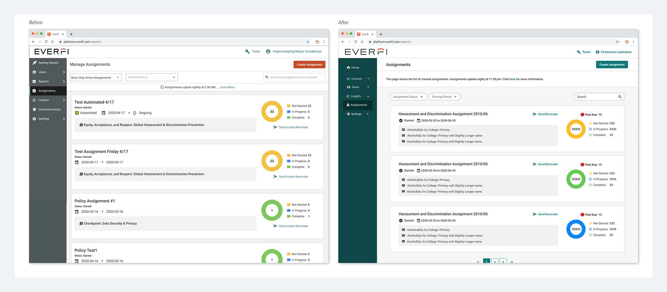The width and height of the screenshot is (667, 292).
Task: Open Tools in the Before header
Action: [253, 51]
